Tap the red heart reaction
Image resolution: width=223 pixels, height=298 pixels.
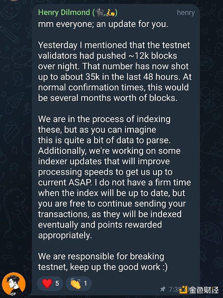click(x=47, y=283)
